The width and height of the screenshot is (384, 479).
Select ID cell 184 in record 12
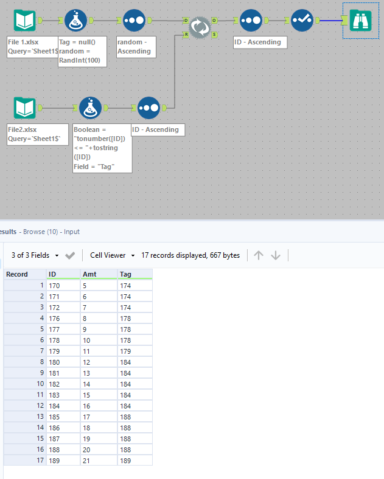pyautogui.click(x=63, y=406)
